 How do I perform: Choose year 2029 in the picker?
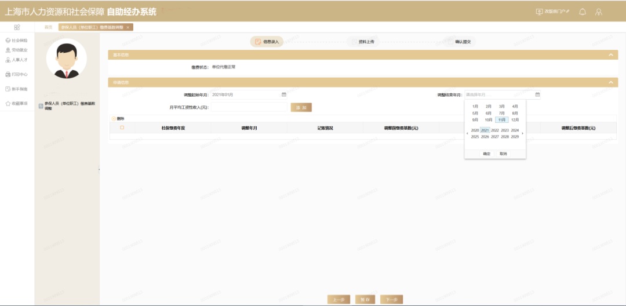click(x=515, y=137)
